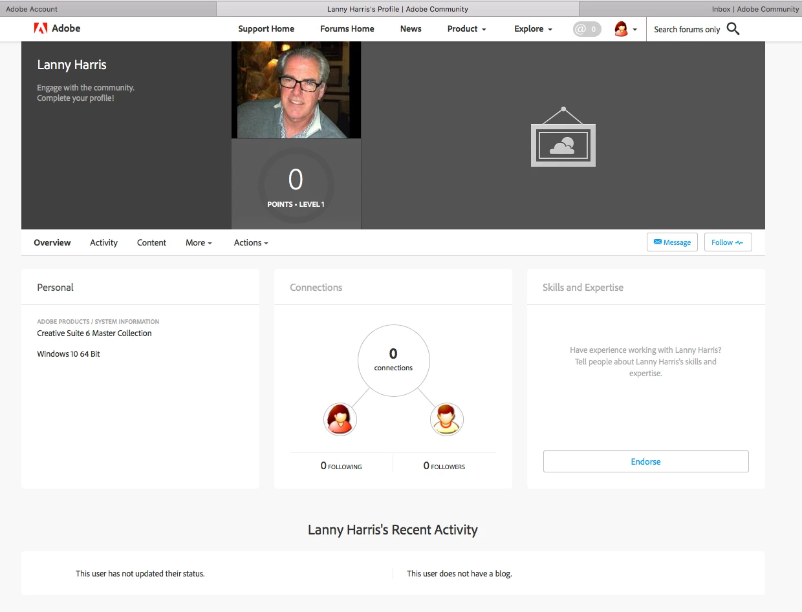Click 'This user has not updated their status'

click(140, 573)
